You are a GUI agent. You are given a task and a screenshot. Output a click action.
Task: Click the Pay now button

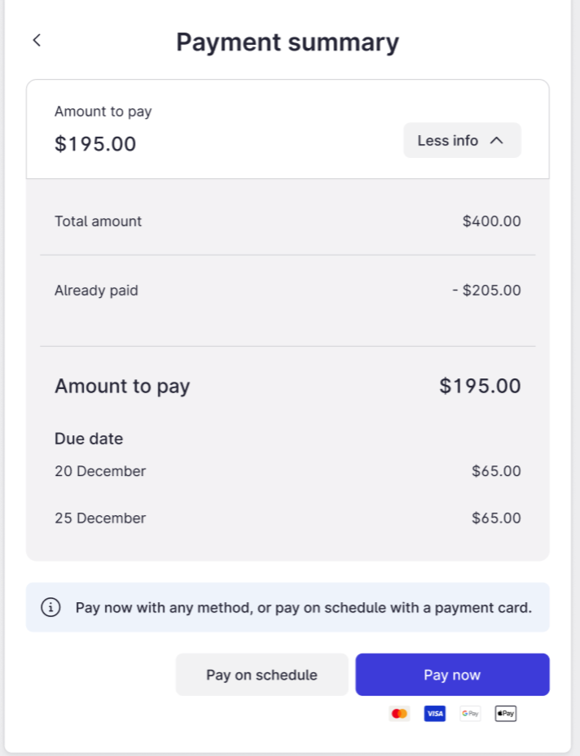click(452, 675)
